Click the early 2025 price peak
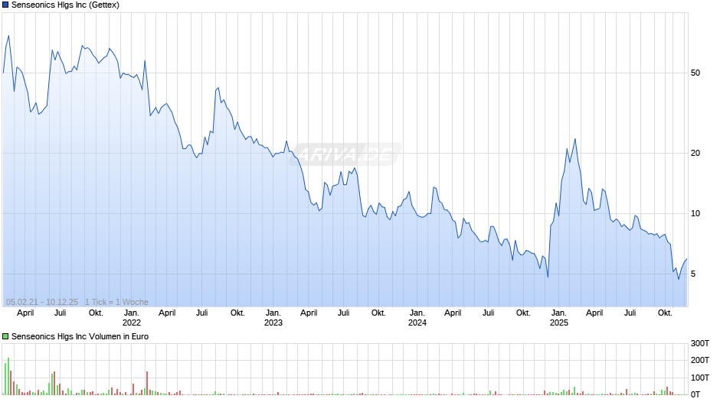720x402 pixels. click(x=575, y=139)
